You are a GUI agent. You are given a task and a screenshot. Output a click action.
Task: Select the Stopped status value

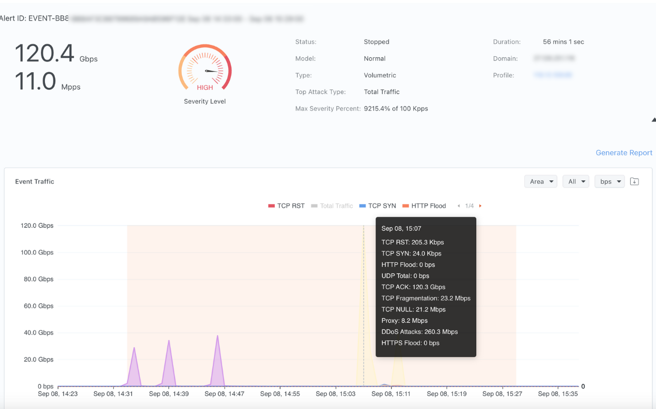(377, 42)
